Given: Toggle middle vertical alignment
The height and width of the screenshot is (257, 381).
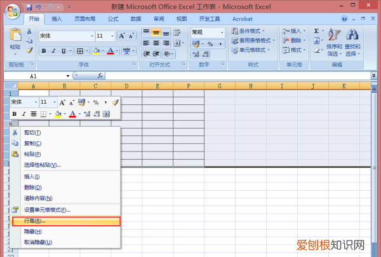Looking at the screenshot, I should click(x=156, y=32).
